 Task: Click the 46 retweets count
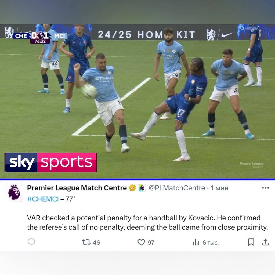(x=96, y=243)
